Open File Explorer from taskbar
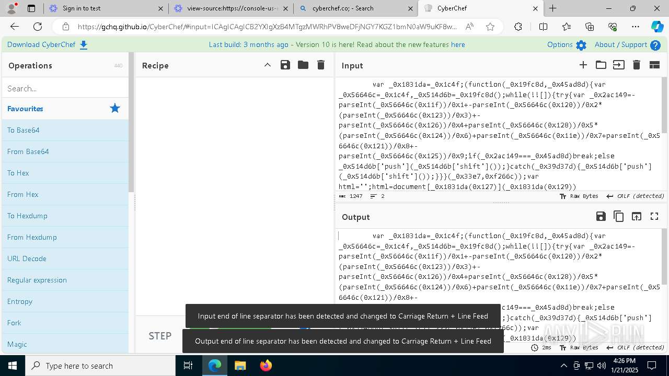This screenshot has height=376, width=669. point(240,366)
